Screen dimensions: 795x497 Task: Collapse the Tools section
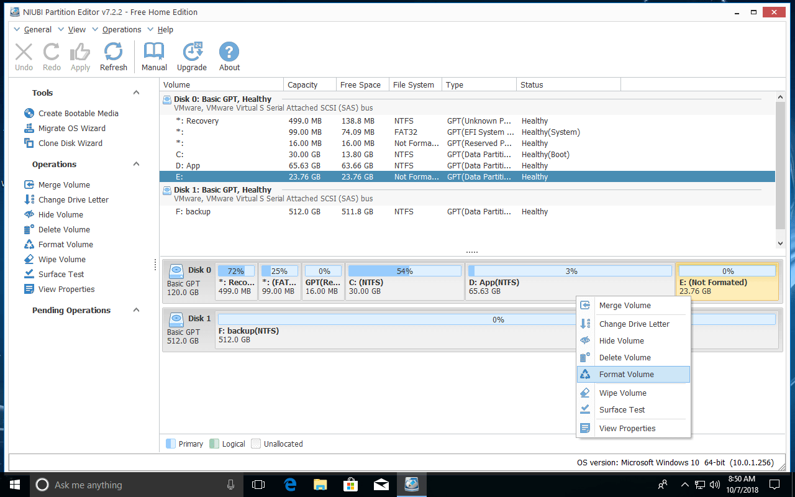tap(136, 93)
